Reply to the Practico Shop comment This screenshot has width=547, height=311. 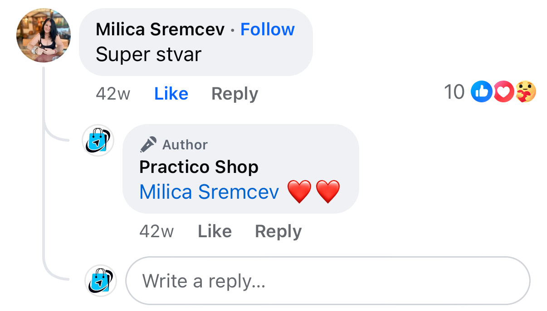pos(278,231)
